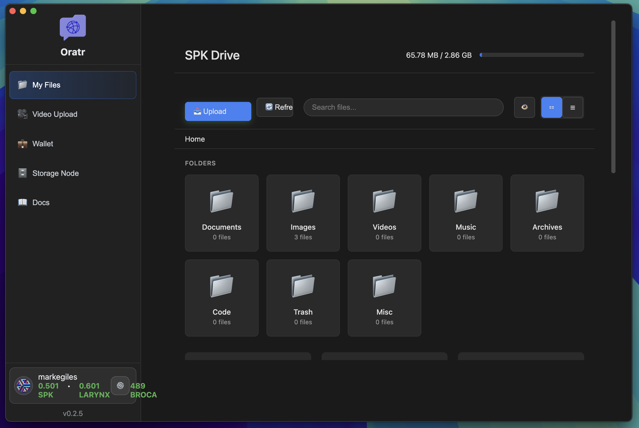Click the Oratr globe logo icon
Screen dimensions: 639x428
coord(73,27)
